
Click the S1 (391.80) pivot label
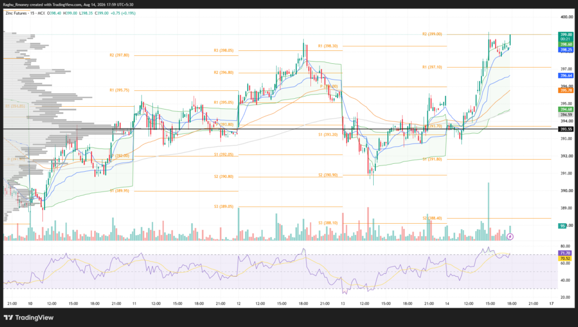(432, 159)
